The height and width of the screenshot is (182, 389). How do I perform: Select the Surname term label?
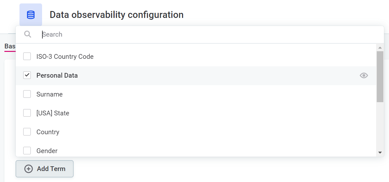tap(50, 94)
